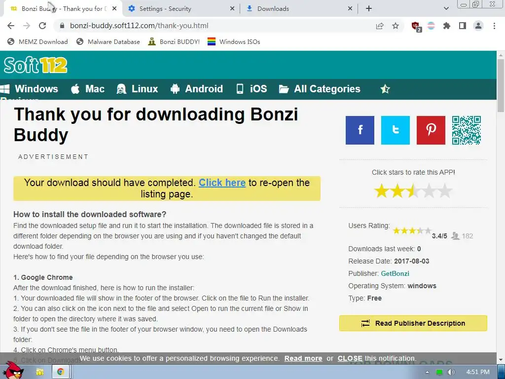Bookmark this page with the star icon
The image size is (505, 379).
coord(396,26)
